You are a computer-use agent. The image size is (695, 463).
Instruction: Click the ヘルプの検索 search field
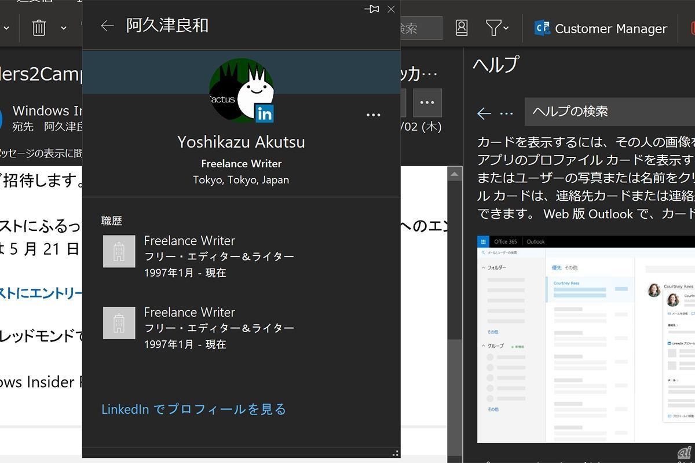pos(610,112)
